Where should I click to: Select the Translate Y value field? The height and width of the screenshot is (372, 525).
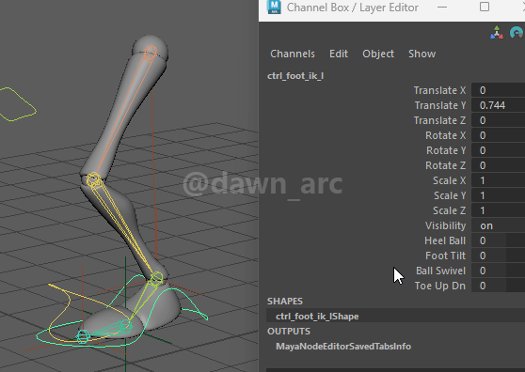tap(499, 105)
